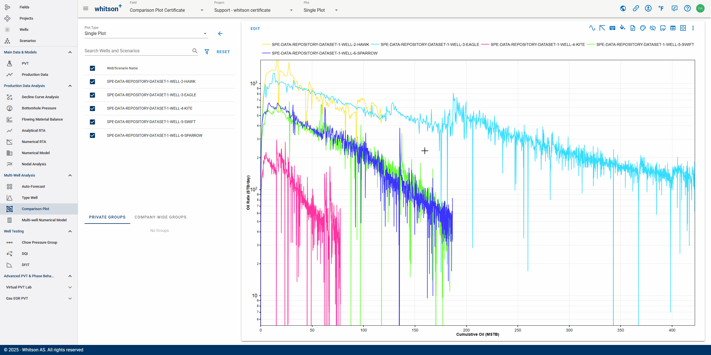This screenshot has height=355, width=711.
Task: Collapse the Multi-Well Analysis section
Action: [70, 175]
